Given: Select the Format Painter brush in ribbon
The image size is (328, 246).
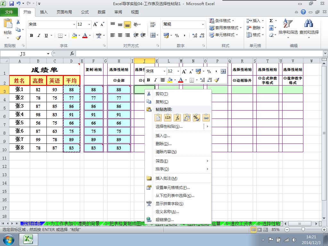Looking at the screenshot, I should (x=18, y=38).
